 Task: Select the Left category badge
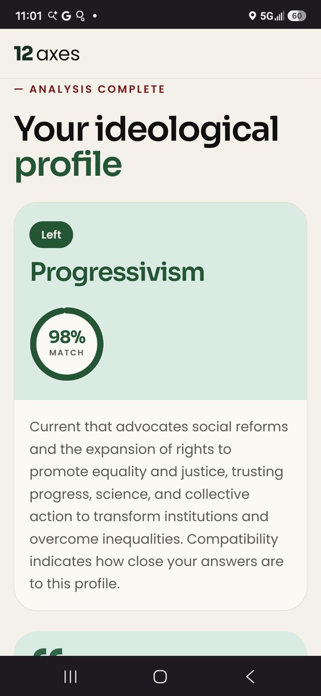[x=51, y=235]
